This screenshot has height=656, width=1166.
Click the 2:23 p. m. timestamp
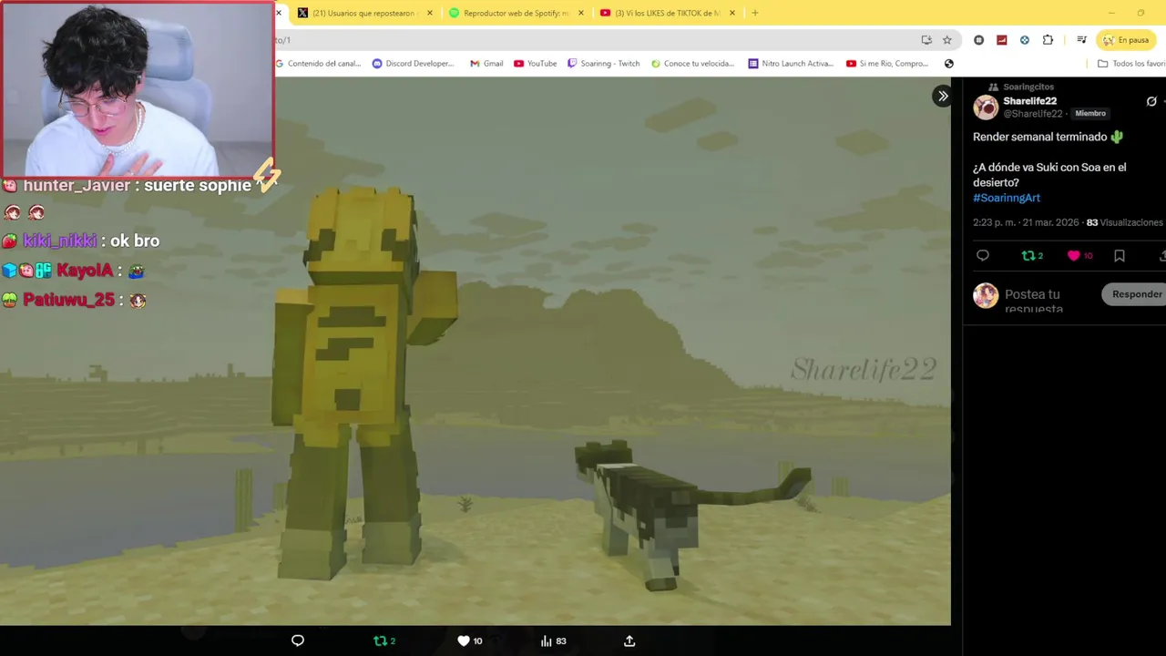click(x=996, y=222)
